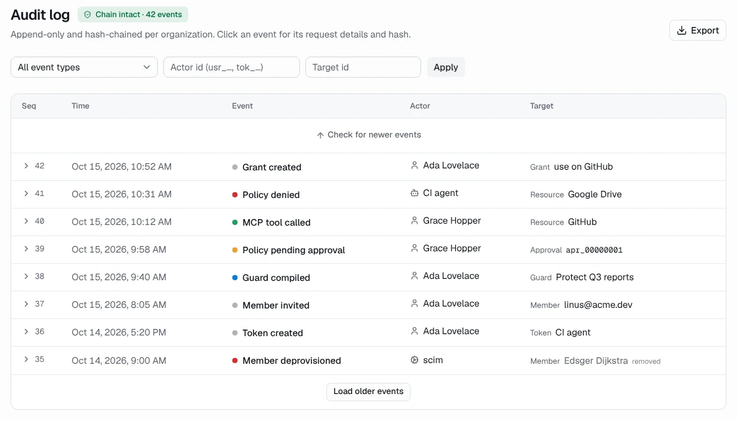Click the Audit log heading
This screenshot has width=737, height=421.
(40, 15)
